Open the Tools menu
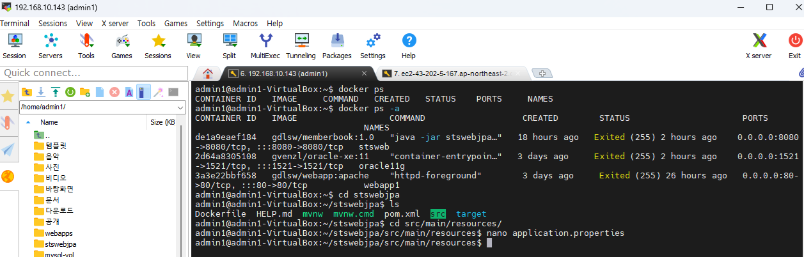 click(146, 23)
